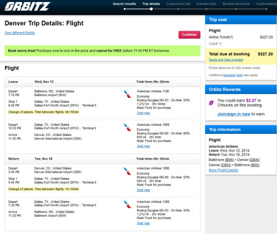This screenshot has width=277, height=234.
Task: Select the Search results progress step
Action: pos(124,4)
